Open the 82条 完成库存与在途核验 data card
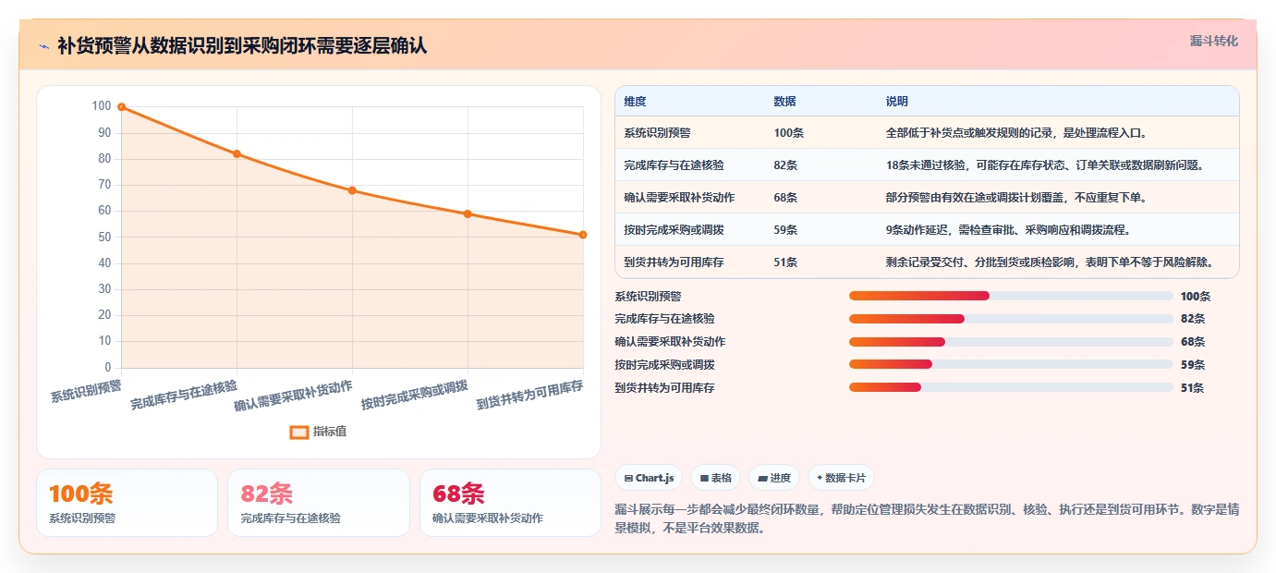 [x=318, y=503]
